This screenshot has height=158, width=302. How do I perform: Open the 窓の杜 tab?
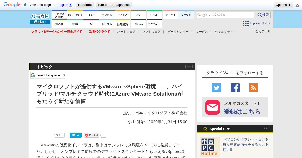pos(59,24)
